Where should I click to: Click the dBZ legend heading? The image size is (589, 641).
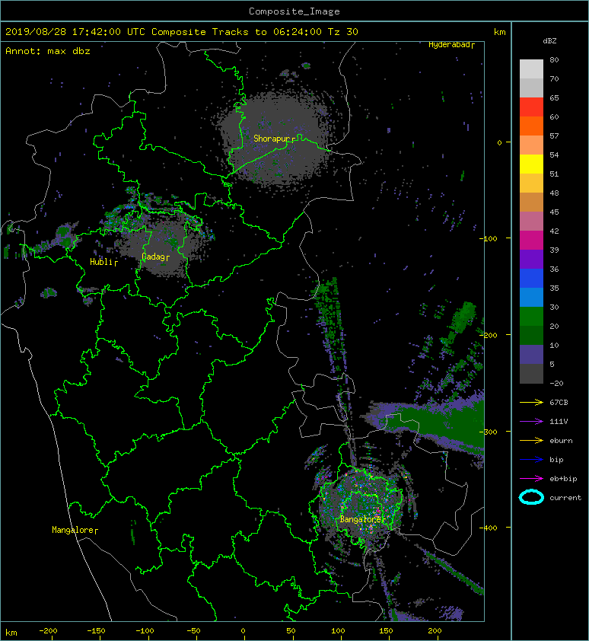549,41
